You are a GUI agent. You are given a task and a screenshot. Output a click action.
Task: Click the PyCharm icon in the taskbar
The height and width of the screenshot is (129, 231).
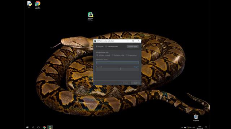[x=50, y=128]
